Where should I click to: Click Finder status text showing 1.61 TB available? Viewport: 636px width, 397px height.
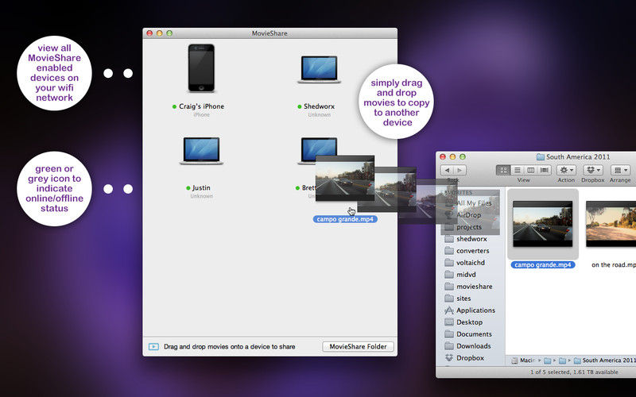coord(574,372)
